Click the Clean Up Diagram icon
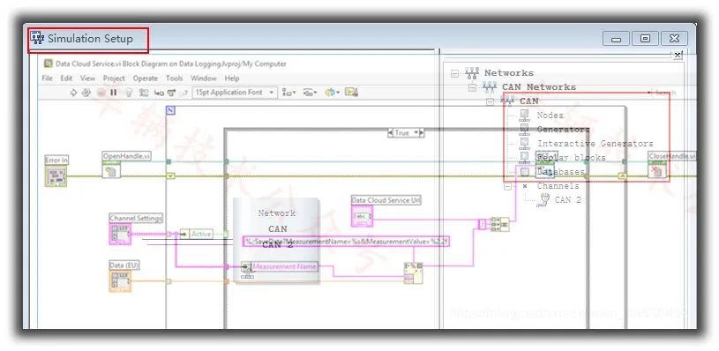Viewport: 719px width, 351px height. (x=351, y=92)
